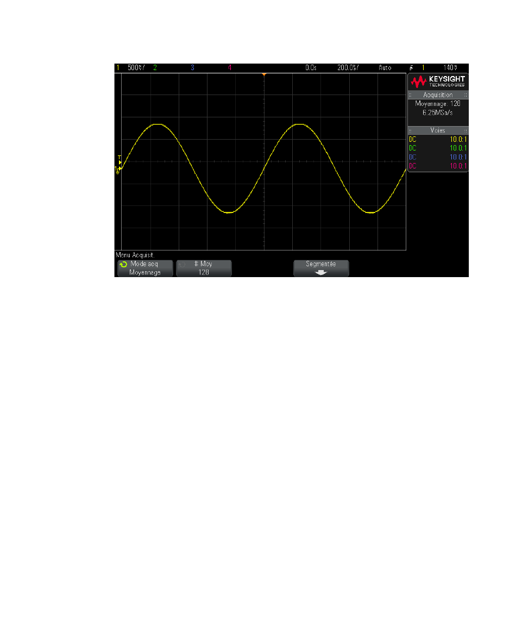Click the channel 1 ground reference marker
The width and height of the screenshot is (516, 633).
(x=118, y=170)
